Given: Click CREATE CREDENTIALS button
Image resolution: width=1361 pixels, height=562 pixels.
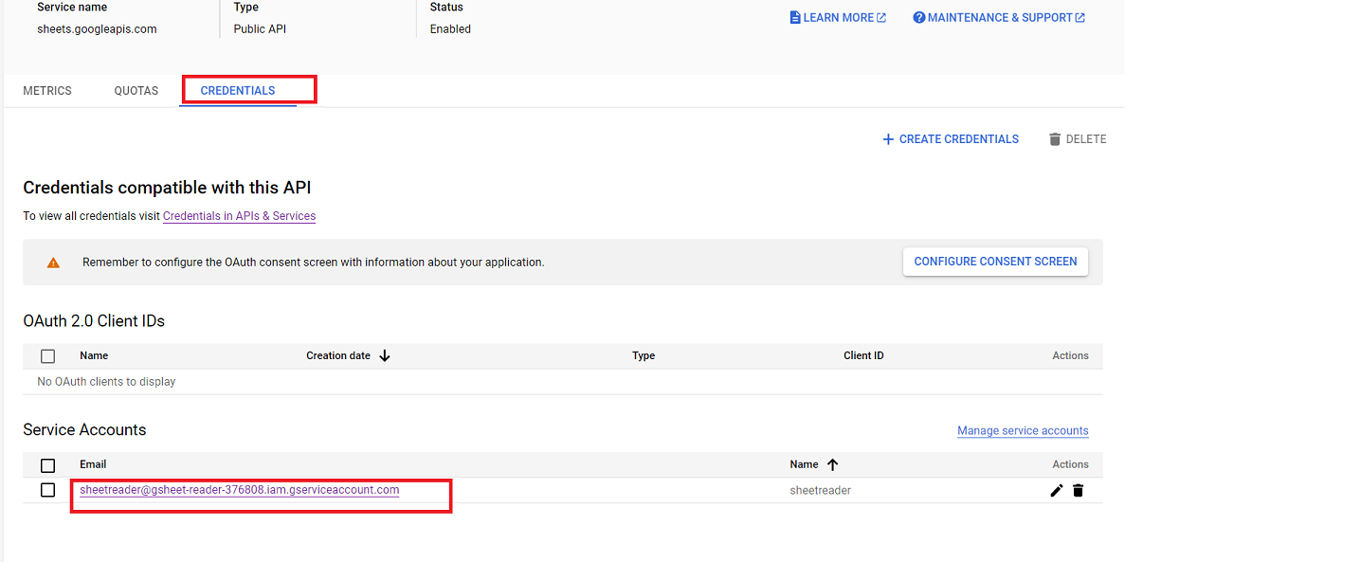Looking at the screenshot, I should 951,139.
